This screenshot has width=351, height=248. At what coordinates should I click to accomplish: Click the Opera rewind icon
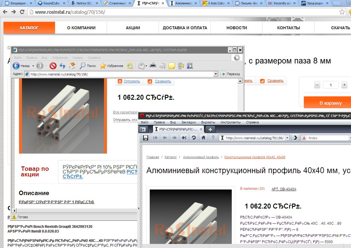pos(155,138)
